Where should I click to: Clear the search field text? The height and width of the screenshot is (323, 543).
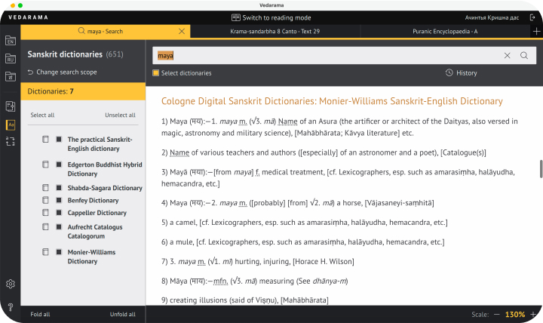pyautogui.click(x=507, y=55)
